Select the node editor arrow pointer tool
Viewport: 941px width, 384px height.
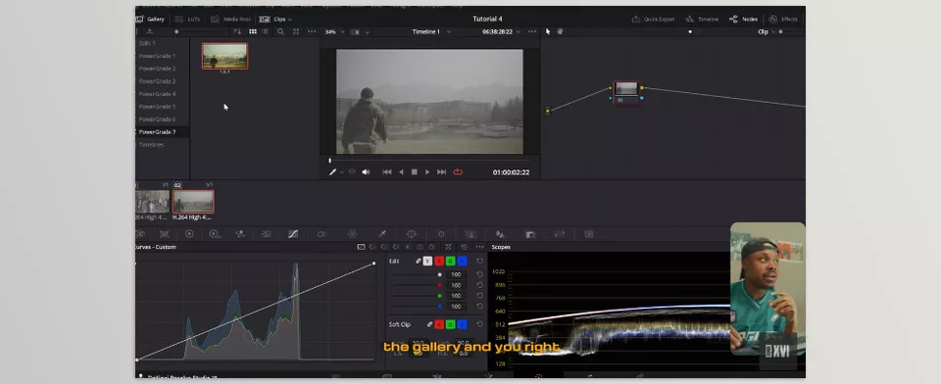548,31
